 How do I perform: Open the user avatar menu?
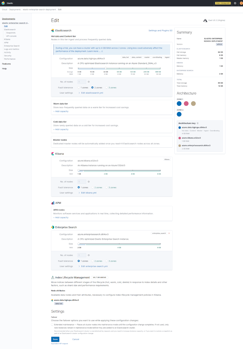point(241,3)
